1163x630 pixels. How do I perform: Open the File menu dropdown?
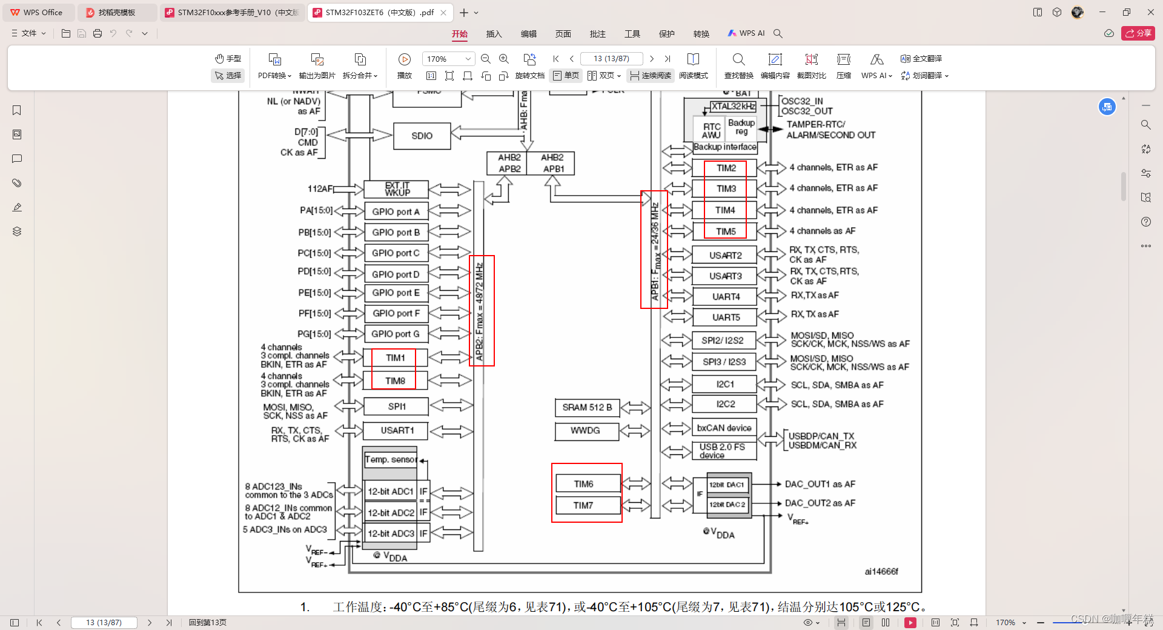(x=29, y=33)
